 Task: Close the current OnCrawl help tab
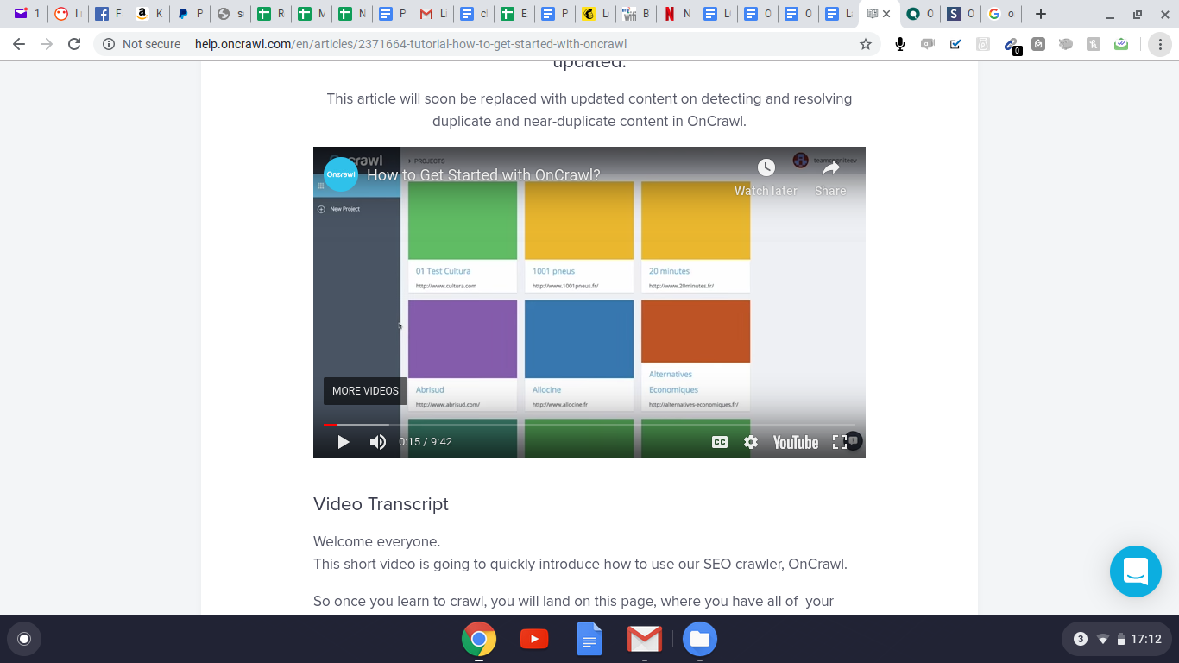pos(886,14)
